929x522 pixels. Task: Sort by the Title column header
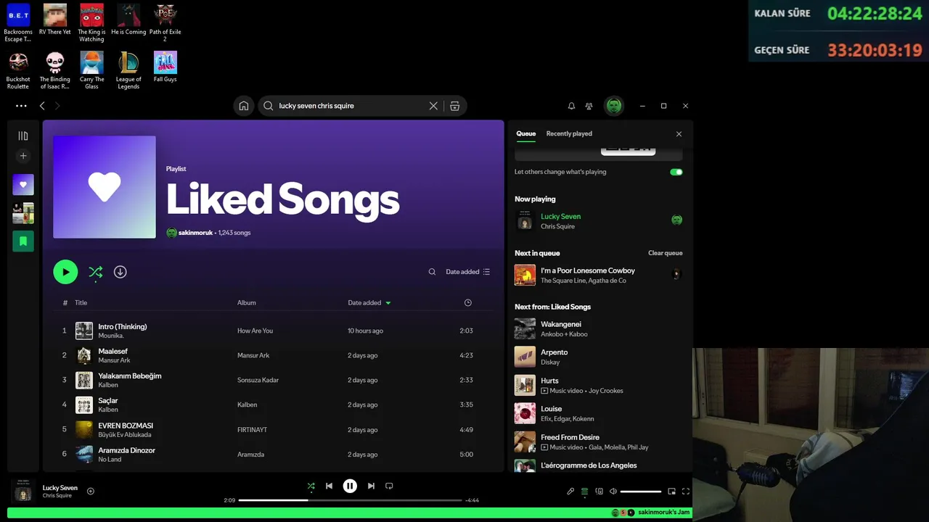[x=81, y=303]
